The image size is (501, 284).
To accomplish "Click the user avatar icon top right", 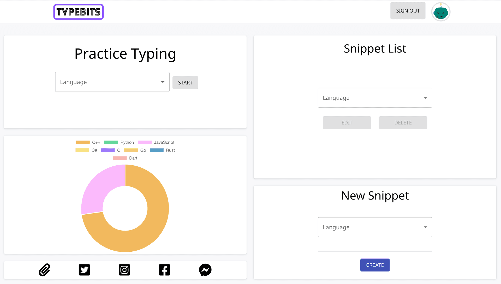I will tap(441, 12).
